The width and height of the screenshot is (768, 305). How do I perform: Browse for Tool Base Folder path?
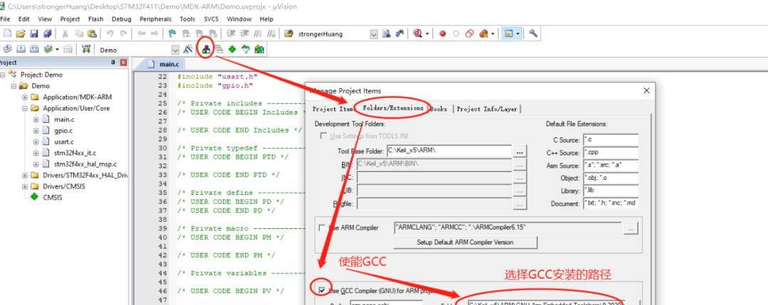tap(520, 151)
